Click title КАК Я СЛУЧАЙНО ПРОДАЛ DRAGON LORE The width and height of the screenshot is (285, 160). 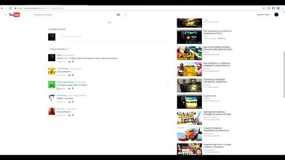[x=218, y=48]
